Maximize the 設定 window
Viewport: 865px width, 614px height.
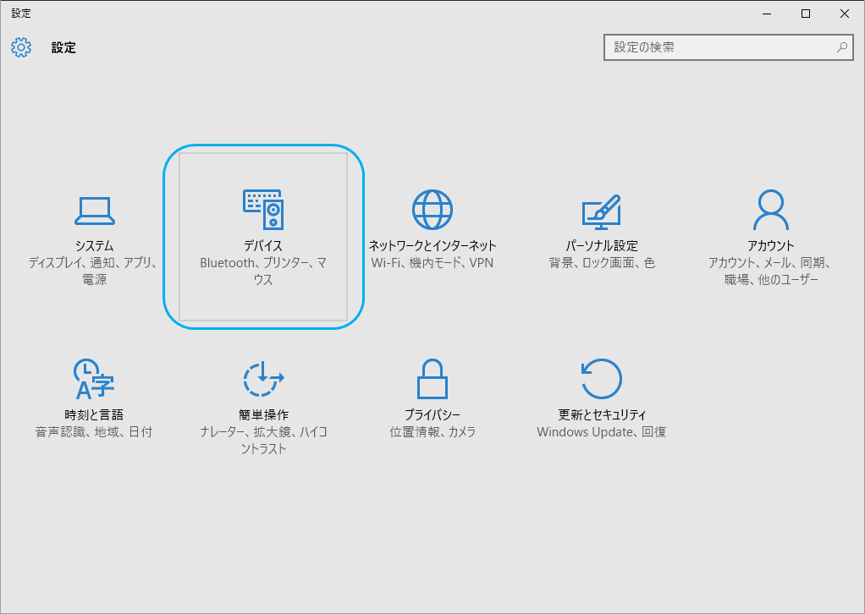(806, 14)
